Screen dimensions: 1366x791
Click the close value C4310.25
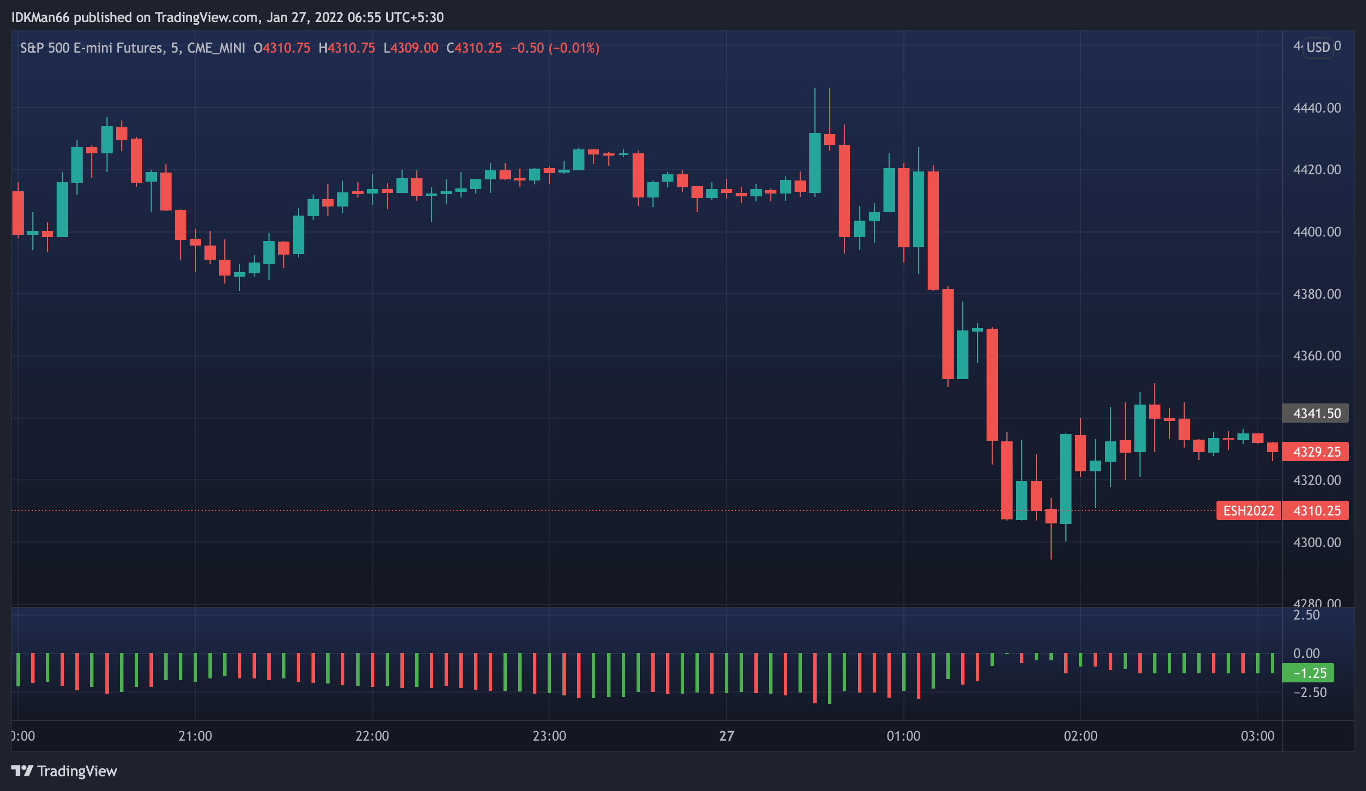pyautogui.click(x=474, y=48)
